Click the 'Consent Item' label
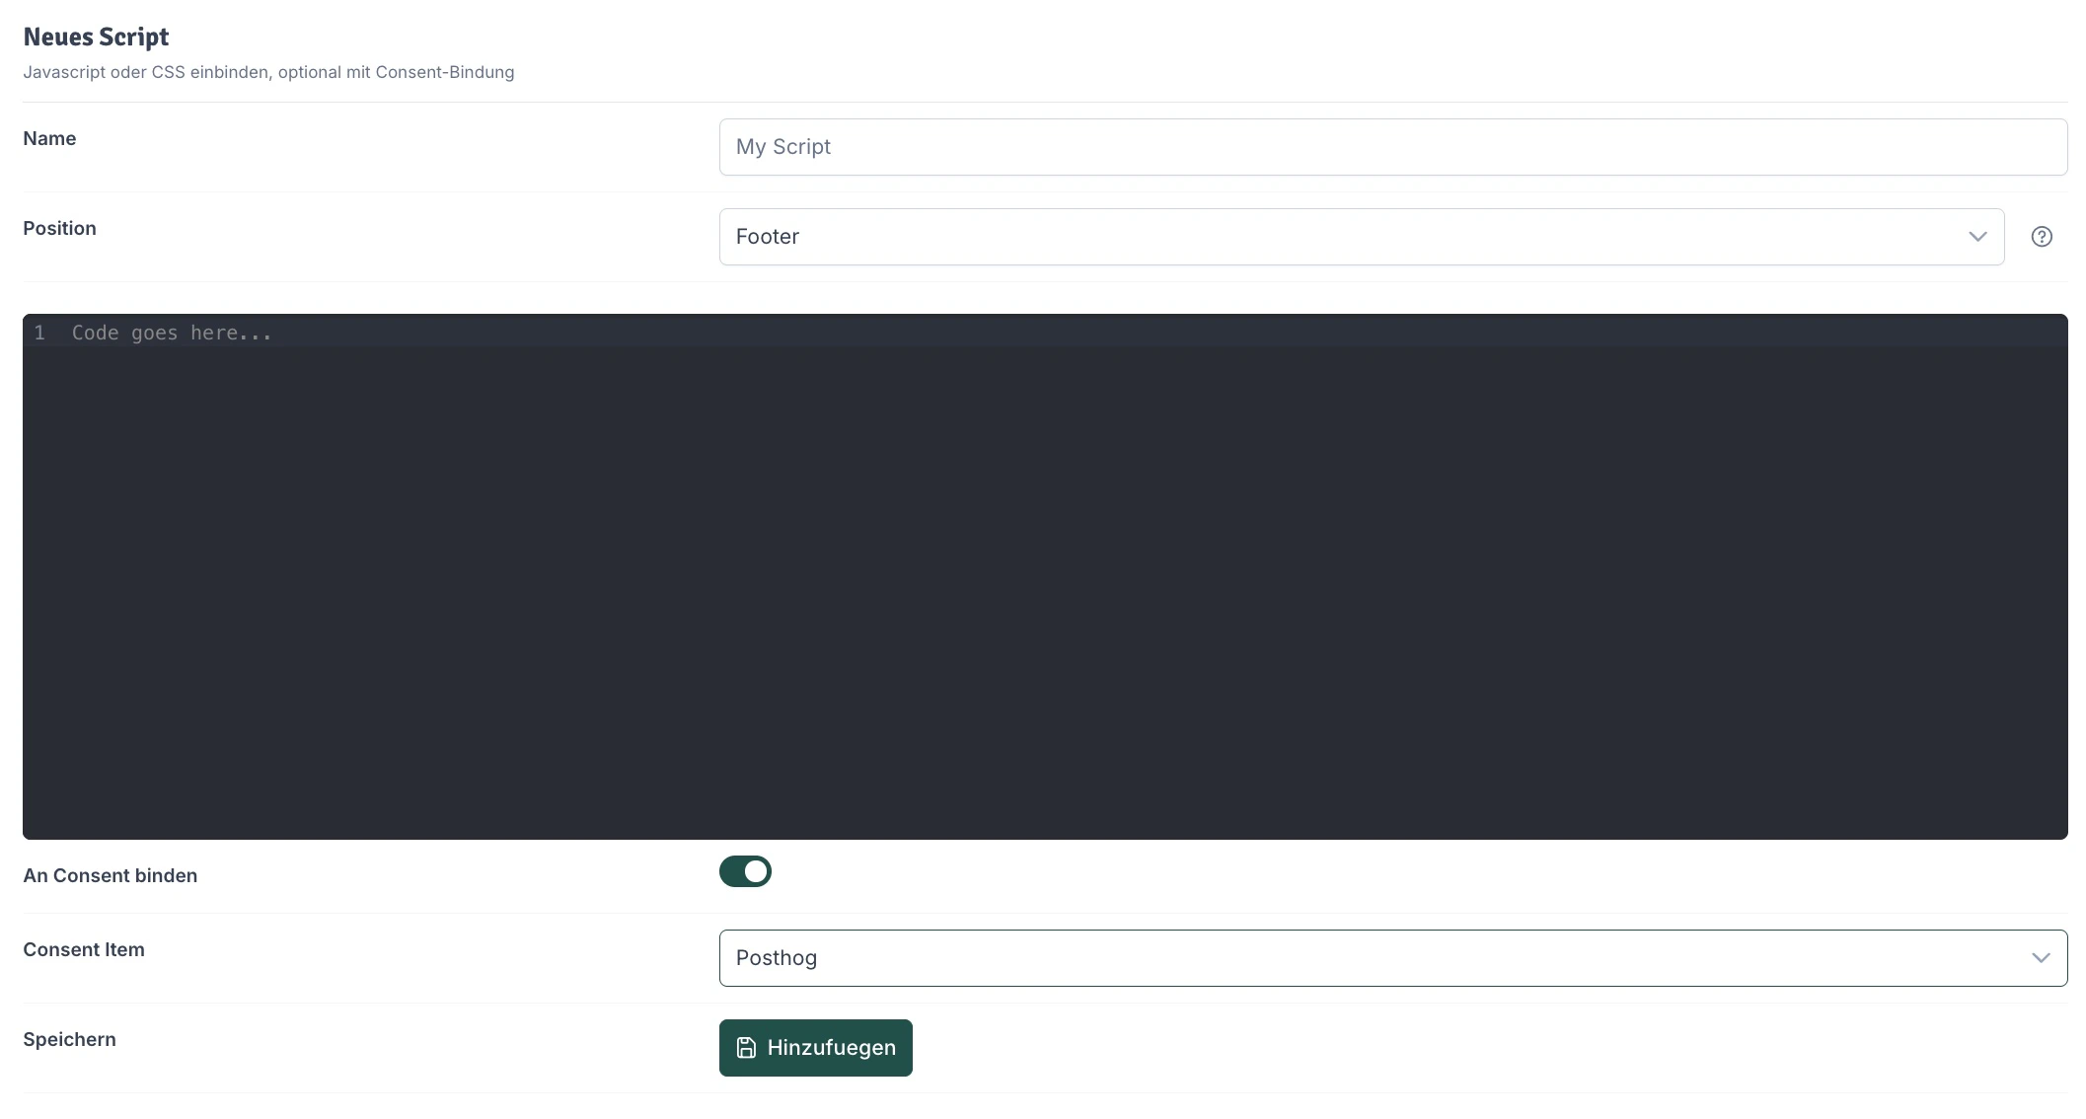 point(84,949)
